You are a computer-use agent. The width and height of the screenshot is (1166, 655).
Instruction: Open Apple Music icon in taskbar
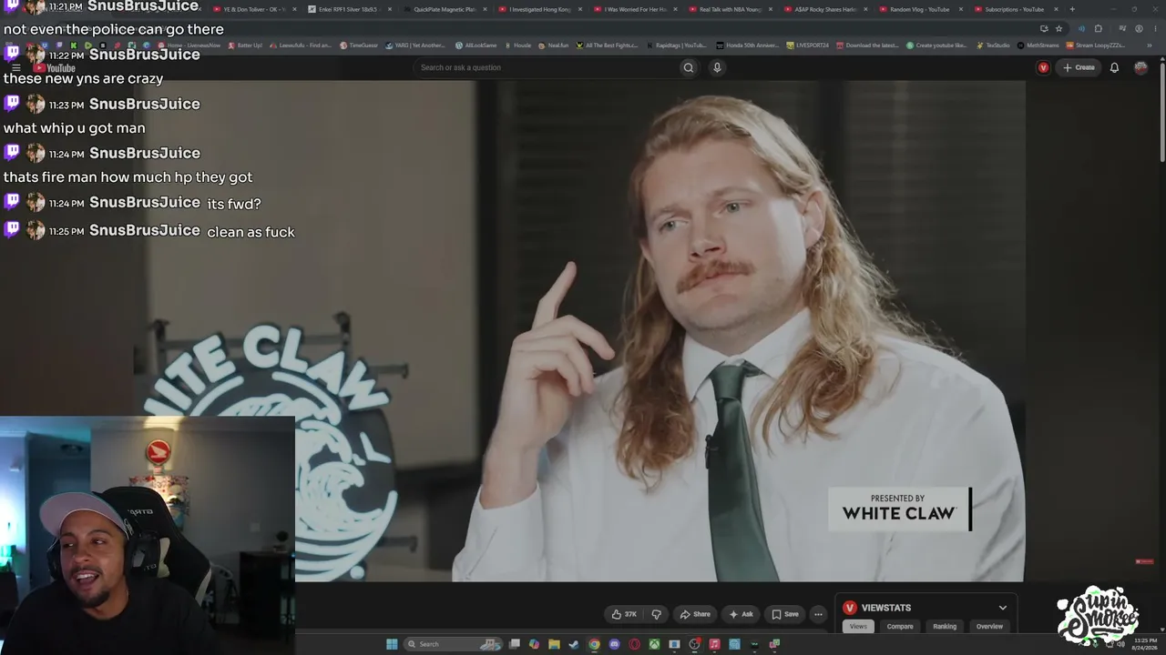pyautogui.click(x=714, y=644)
